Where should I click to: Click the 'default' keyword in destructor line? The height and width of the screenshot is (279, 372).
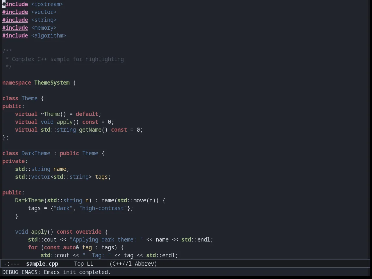tap(87, 114)
